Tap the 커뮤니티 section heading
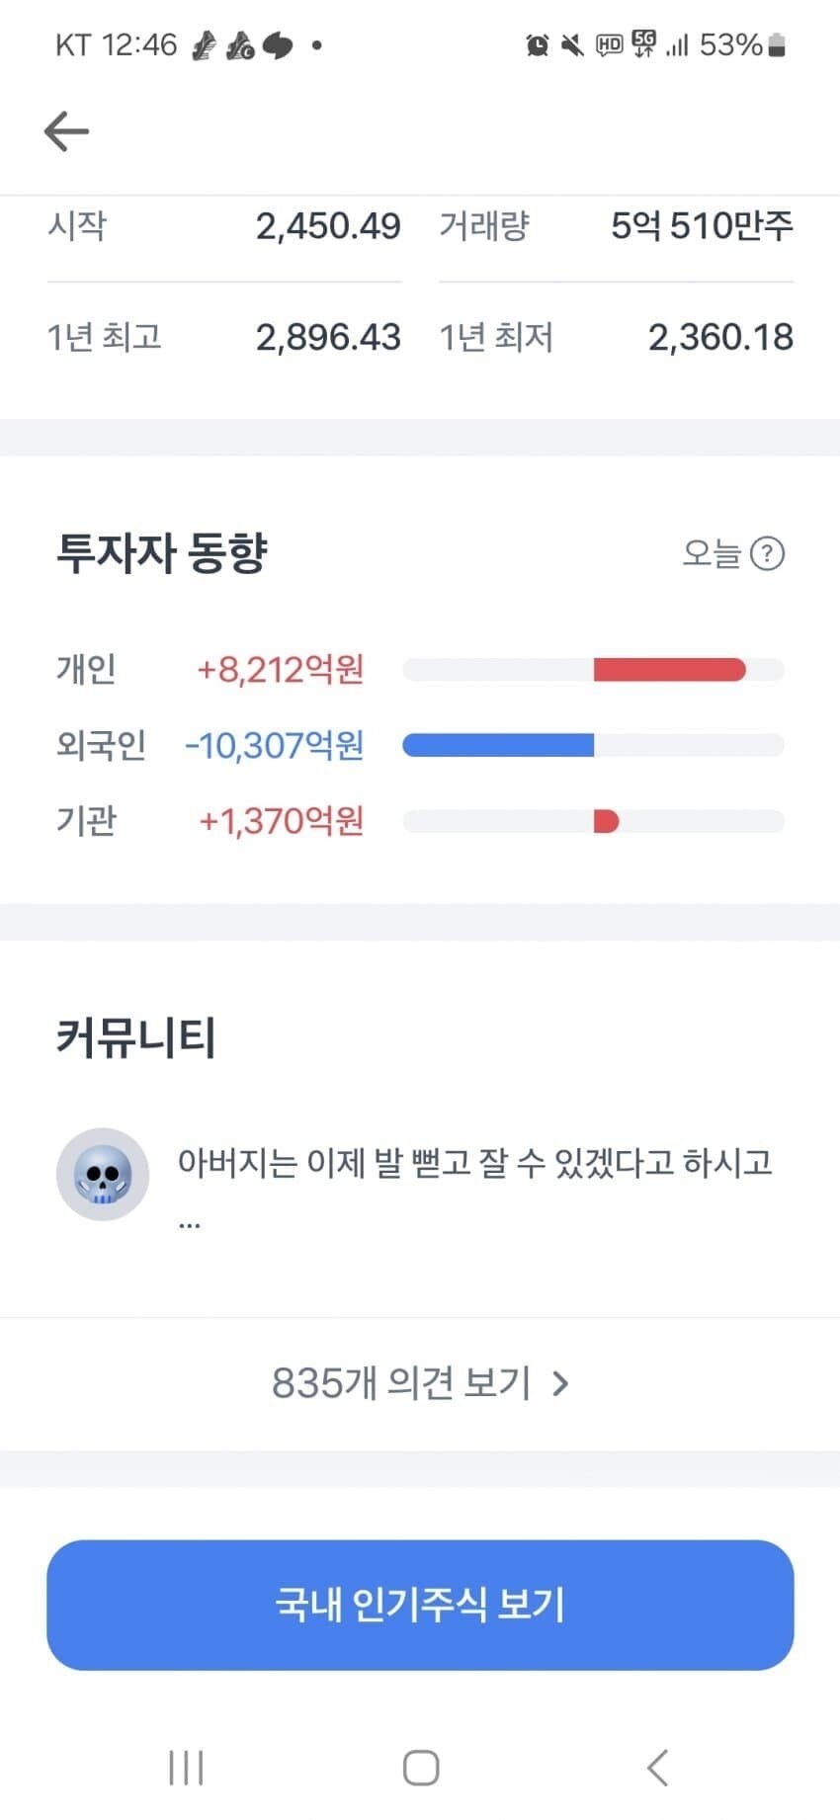Screen dimensions: 840x1820 [136, 1037]
